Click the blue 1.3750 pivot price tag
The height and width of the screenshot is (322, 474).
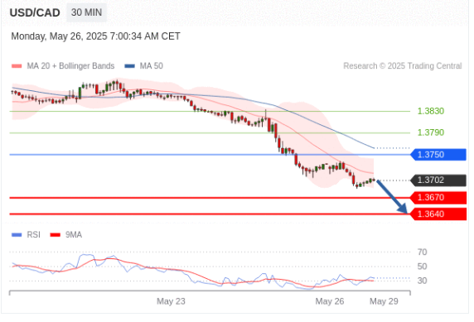click(438, 155)
